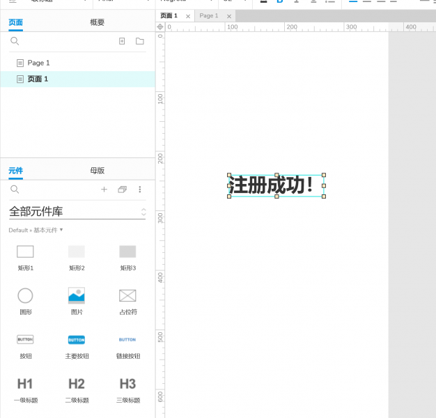436x418 pixels.
Task: Click the plus icon in the 元件 panel
Action: pyautogui.click(x=104, y=189)
